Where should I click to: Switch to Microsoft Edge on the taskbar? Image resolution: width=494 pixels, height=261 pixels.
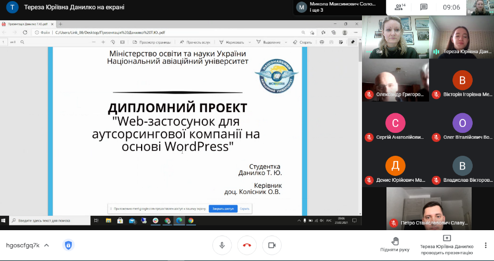(179, 221)
